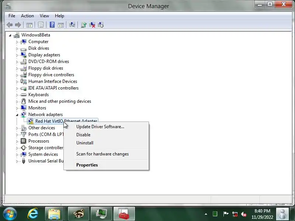Open the monitor graph taskbar application
Screen dimensions: 295x221
[x=101, y=214]
